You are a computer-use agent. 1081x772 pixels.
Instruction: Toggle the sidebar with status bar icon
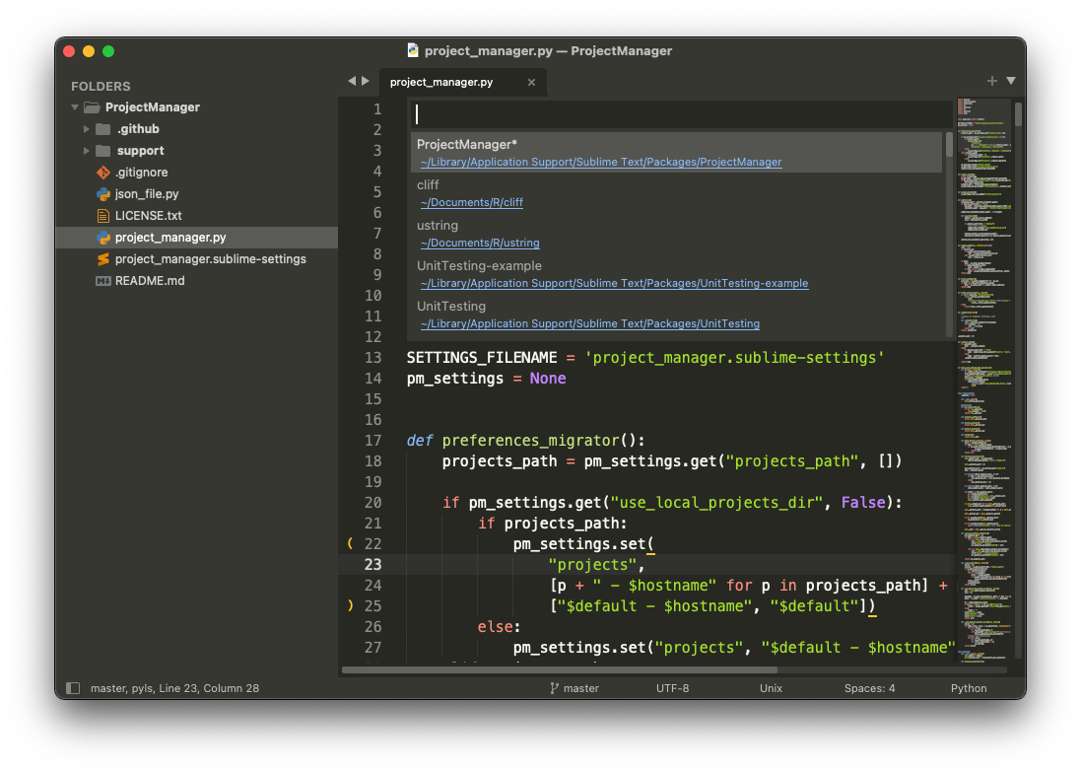73,688
